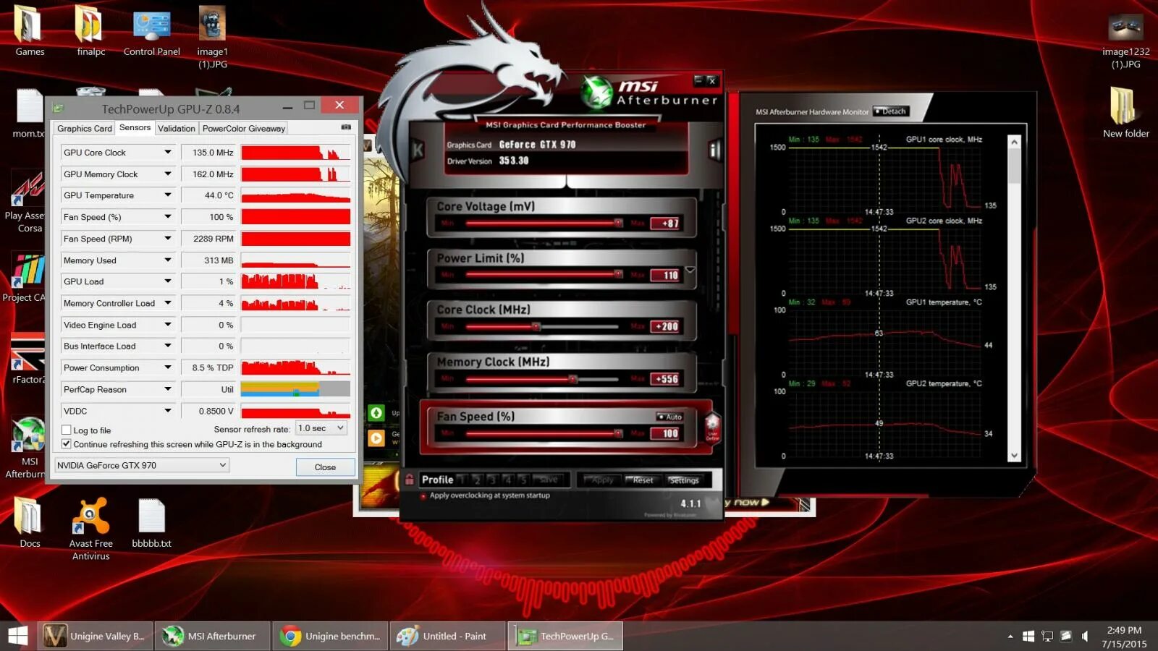Switch to Untitled - Paint taskbar item
The height and width of the screenshot is (651, 1158).
tap(447, 636)
